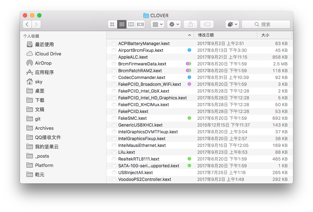313x212 pixels.
Task: Click the search field
Action: [266, 24]
